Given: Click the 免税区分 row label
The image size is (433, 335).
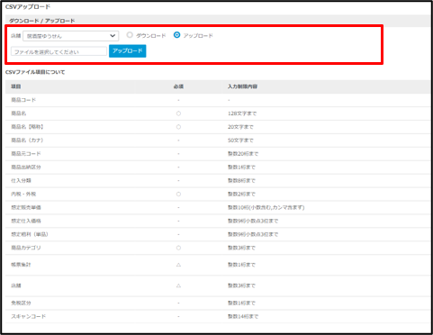Looking at the screenshot, I should (x=21, y=303).
